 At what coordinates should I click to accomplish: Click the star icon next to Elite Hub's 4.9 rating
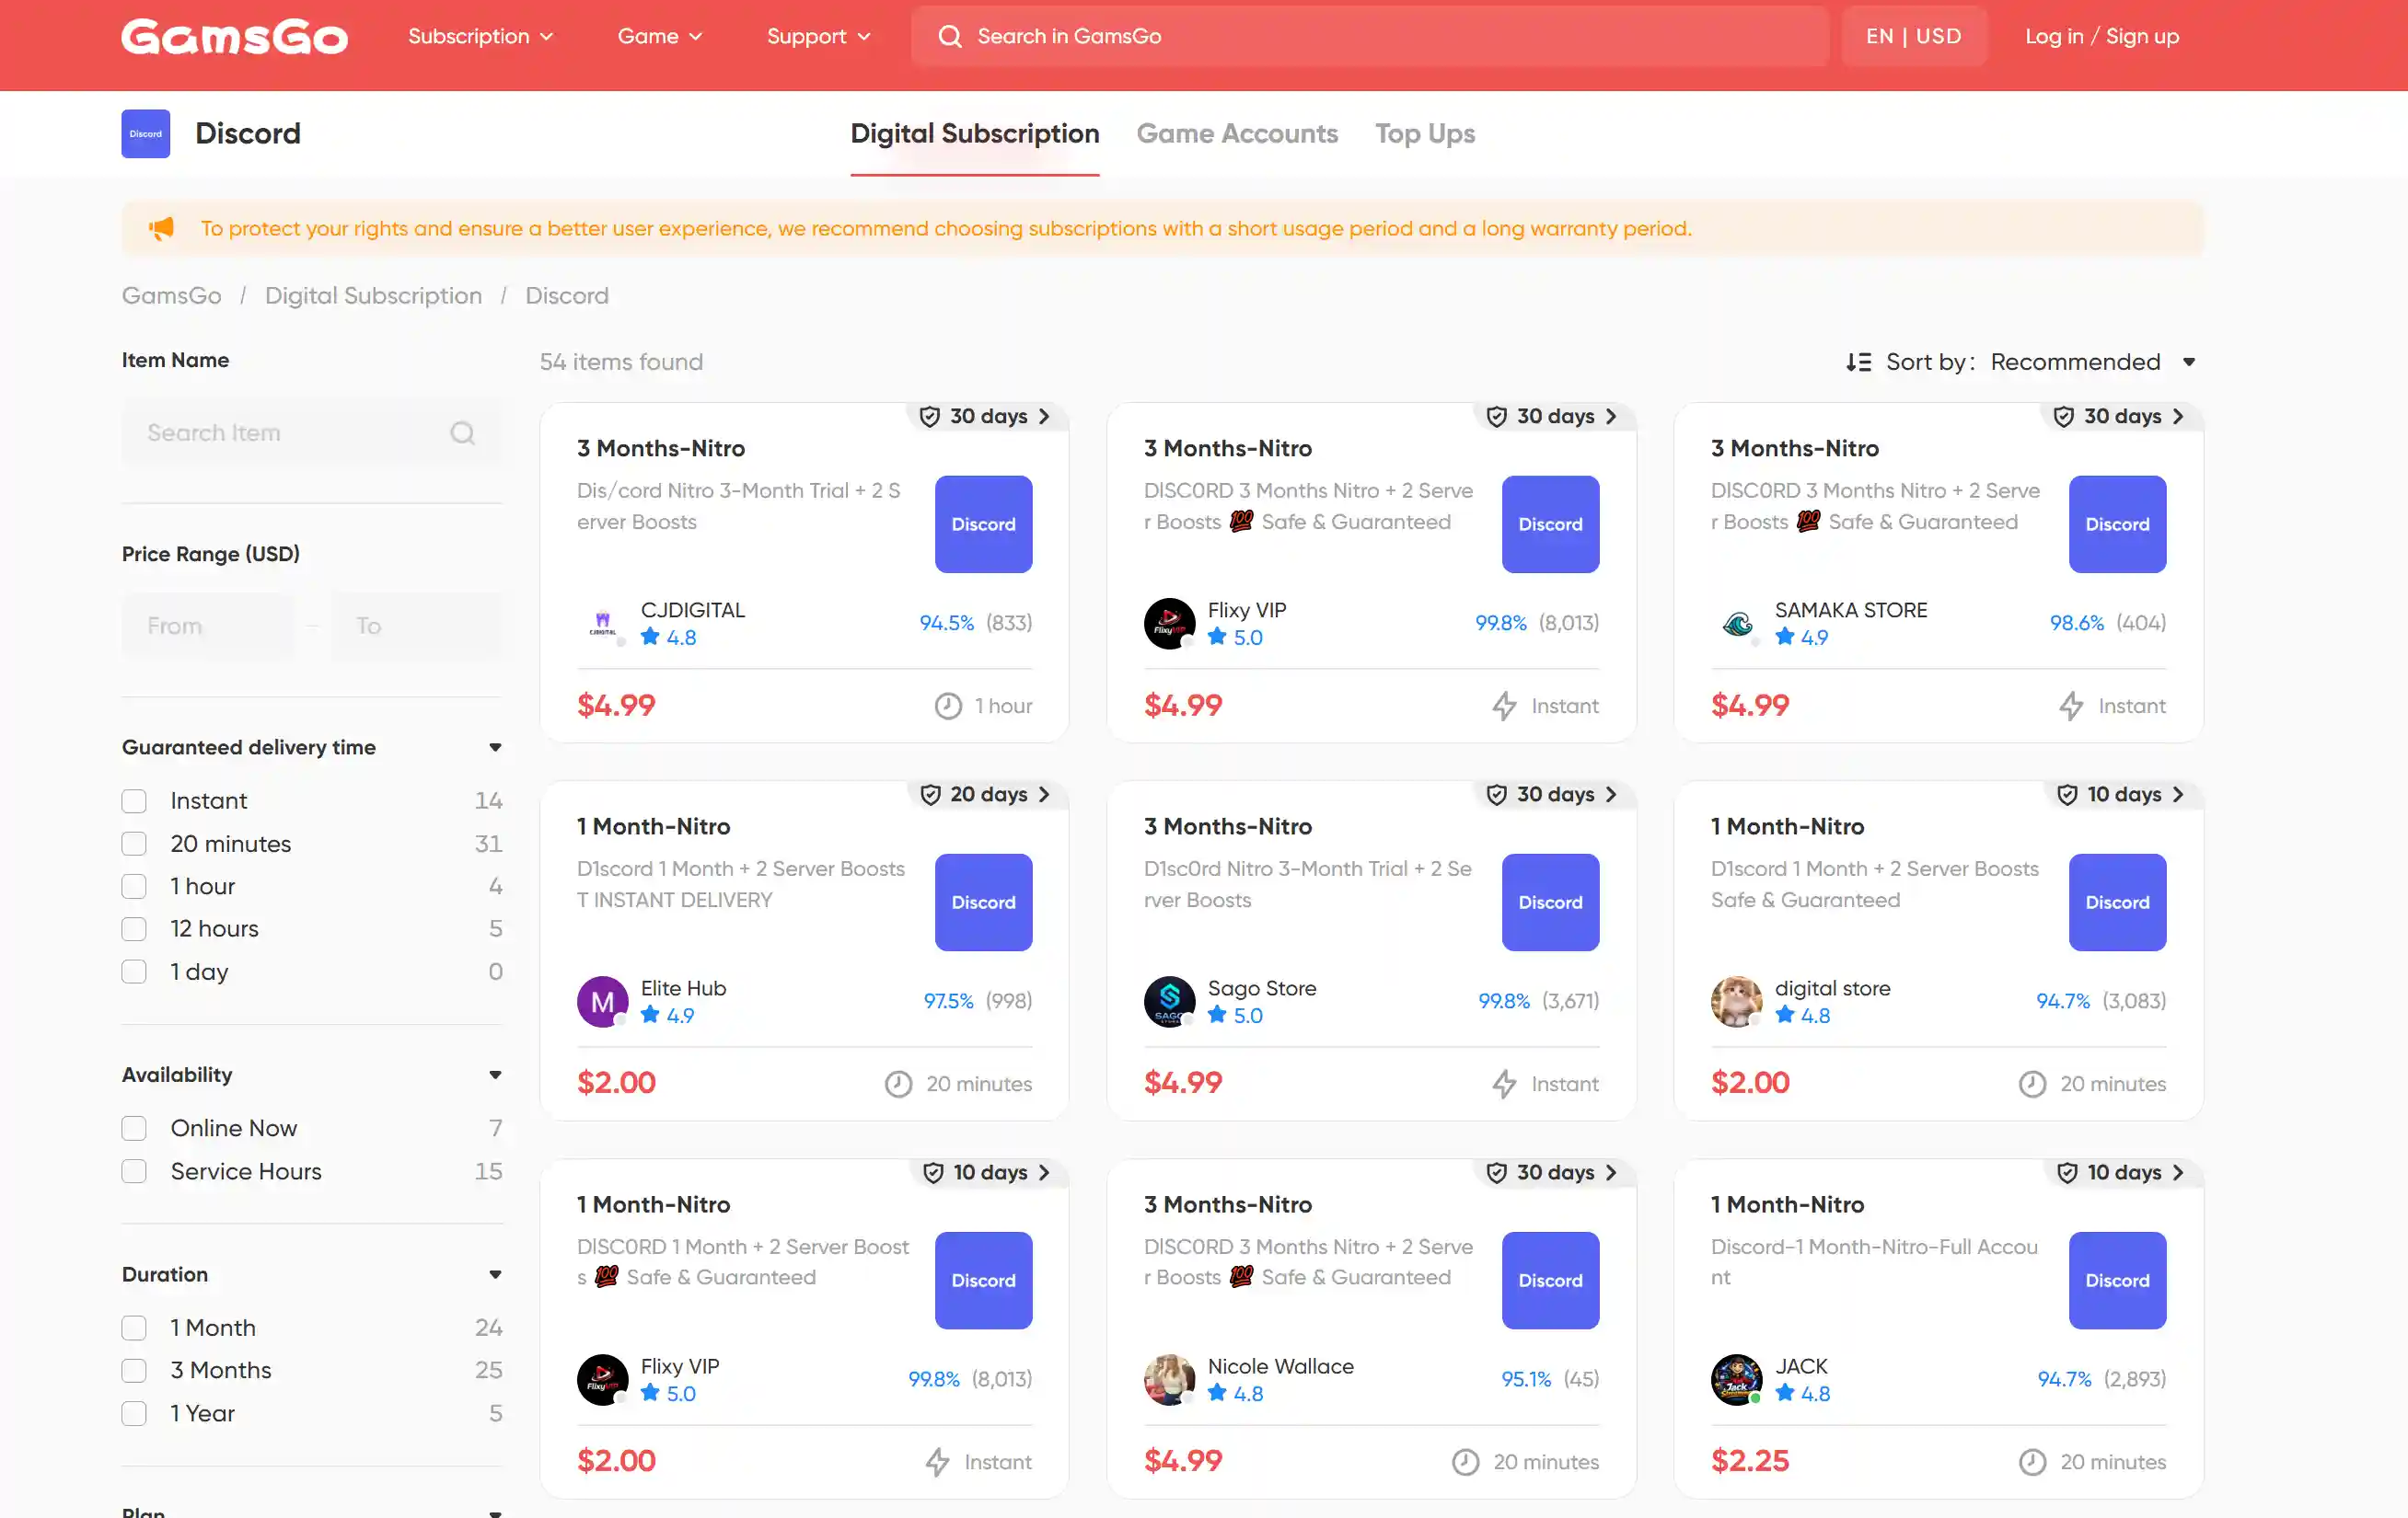click(x=649, y=1015)
